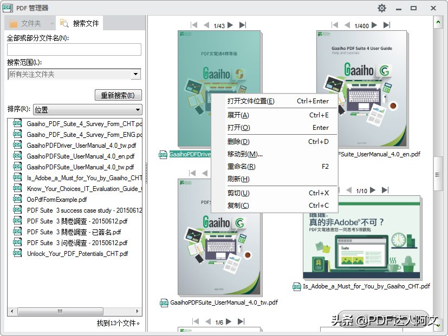Image resolution: width=448 pixels, height=336 pixels.
Task: Choose 打开文件位置 from context menu
Action: click(x=275, y=101)
